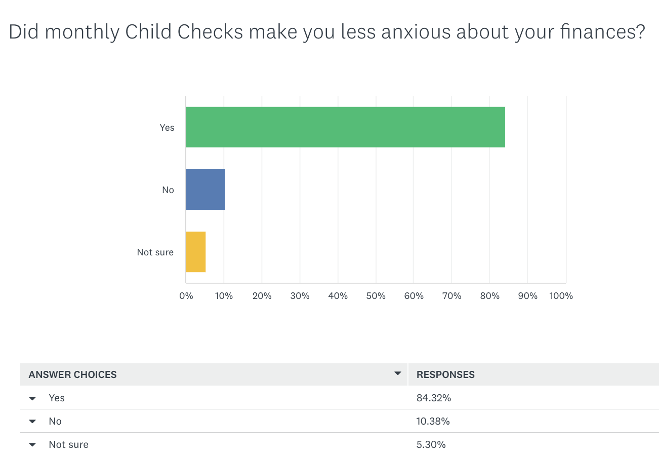Click the 100% axis tick label
This screenshot has height=454, width=659.
(561, 296)
